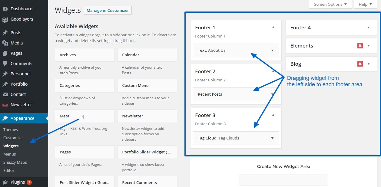
Task: Delete Blog widget area with red X
Action: click(360, 64)
